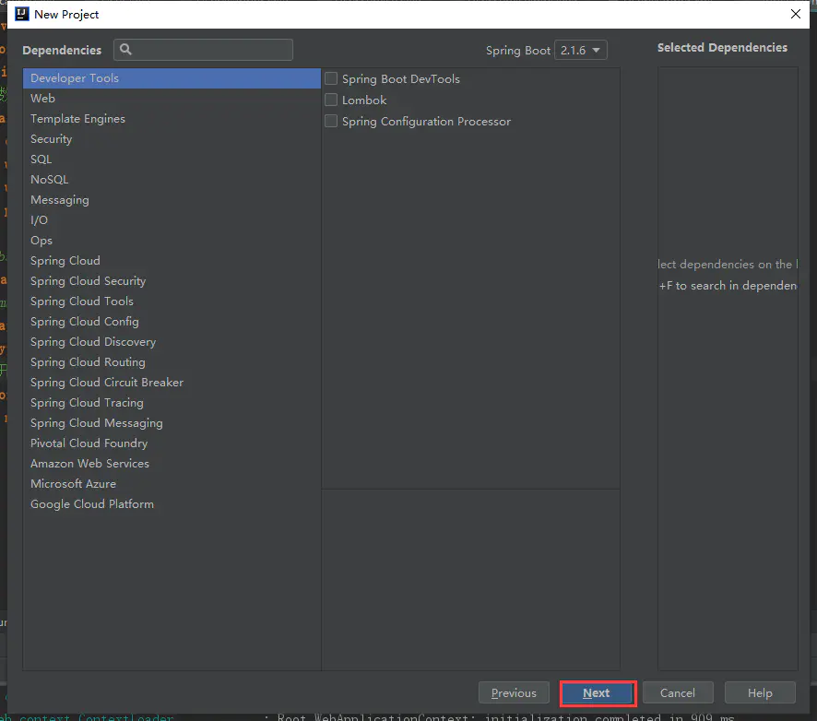
Task: Click Spring Configuration Processor label
Action: coord(426,122)
